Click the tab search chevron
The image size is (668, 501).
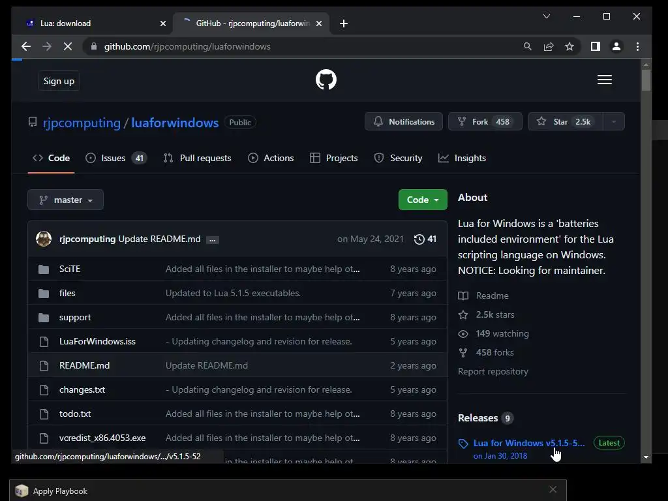(x=547, y=16)
